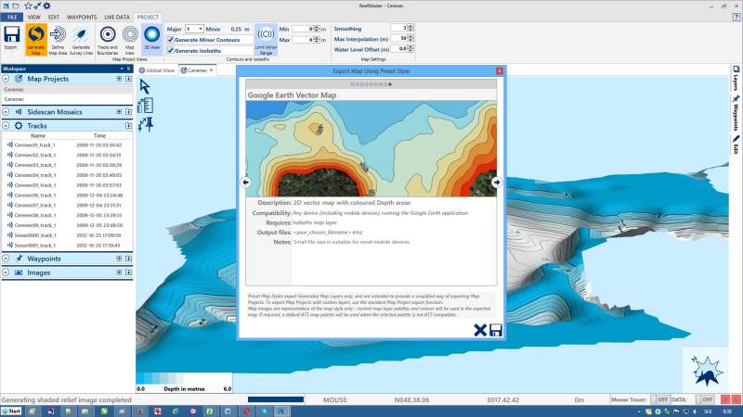Click Limit Minor Range icon
The height and width of the screenshot is (417, 743).
(266, 39)
